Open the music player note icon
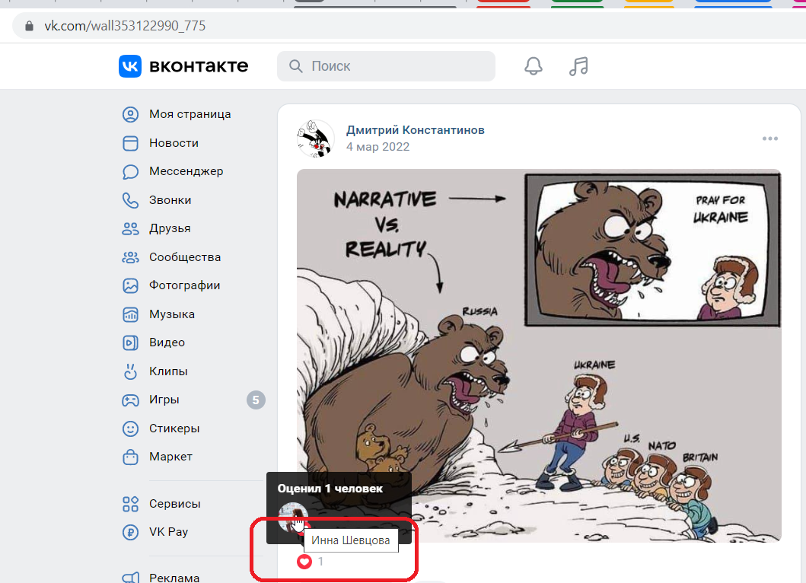 click(x=578, y=66)
